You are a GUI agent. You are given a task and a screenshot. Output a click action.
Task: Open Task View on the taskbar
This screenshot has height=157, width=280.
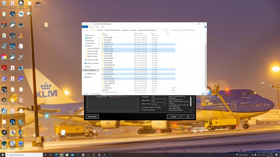tap(51, 155)
